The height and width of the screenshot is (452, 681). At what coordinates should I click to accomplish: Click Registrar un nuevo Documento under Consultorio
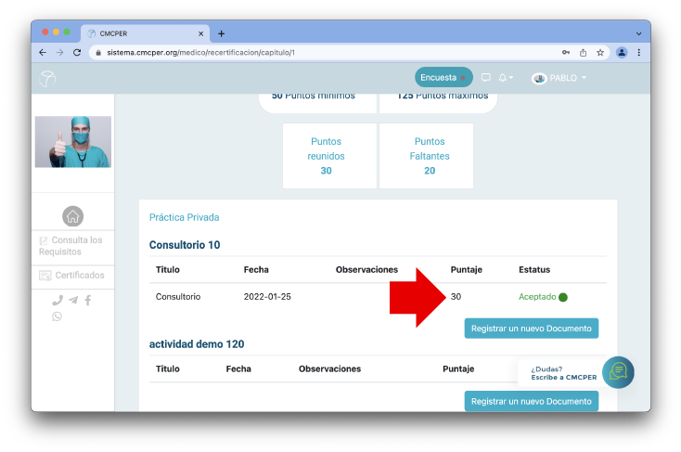coord(531,329)
